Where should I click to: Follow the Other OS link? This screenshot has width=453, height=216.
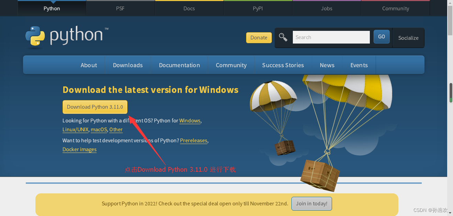click(116, 130)
